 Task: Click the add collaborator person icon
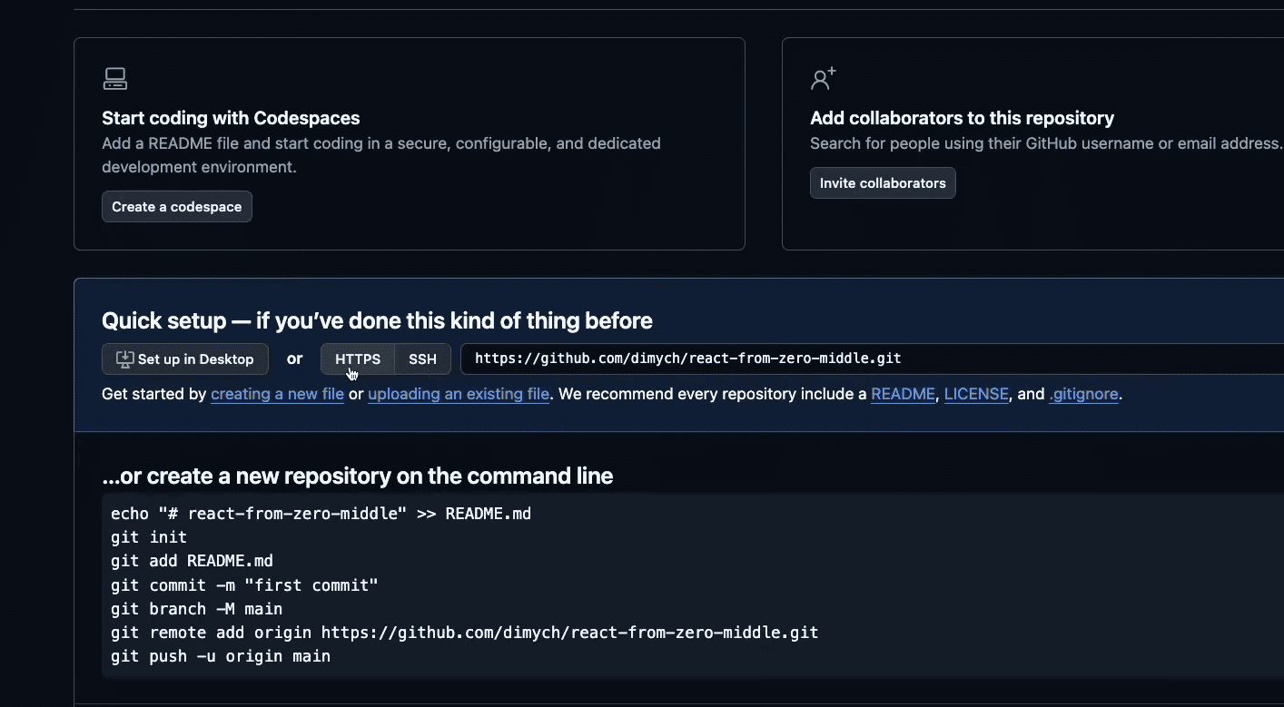tap(823, 79)
